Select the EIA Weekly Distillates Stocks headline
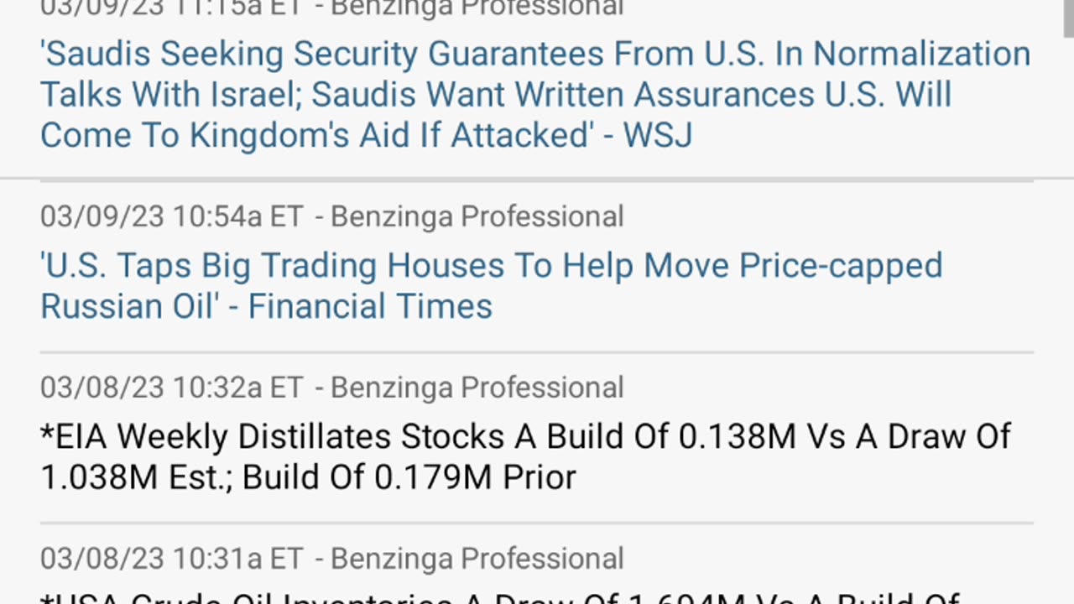Viewport: 1074px width, 604px height. 526,456
